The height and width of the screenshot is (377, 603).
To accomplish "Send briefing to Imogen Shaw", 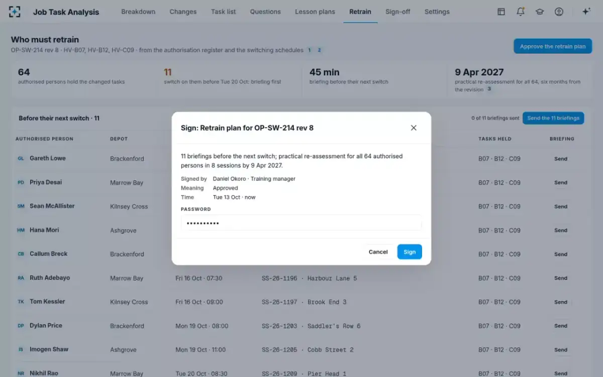I will pyautogui.click(x=561, y=350).
